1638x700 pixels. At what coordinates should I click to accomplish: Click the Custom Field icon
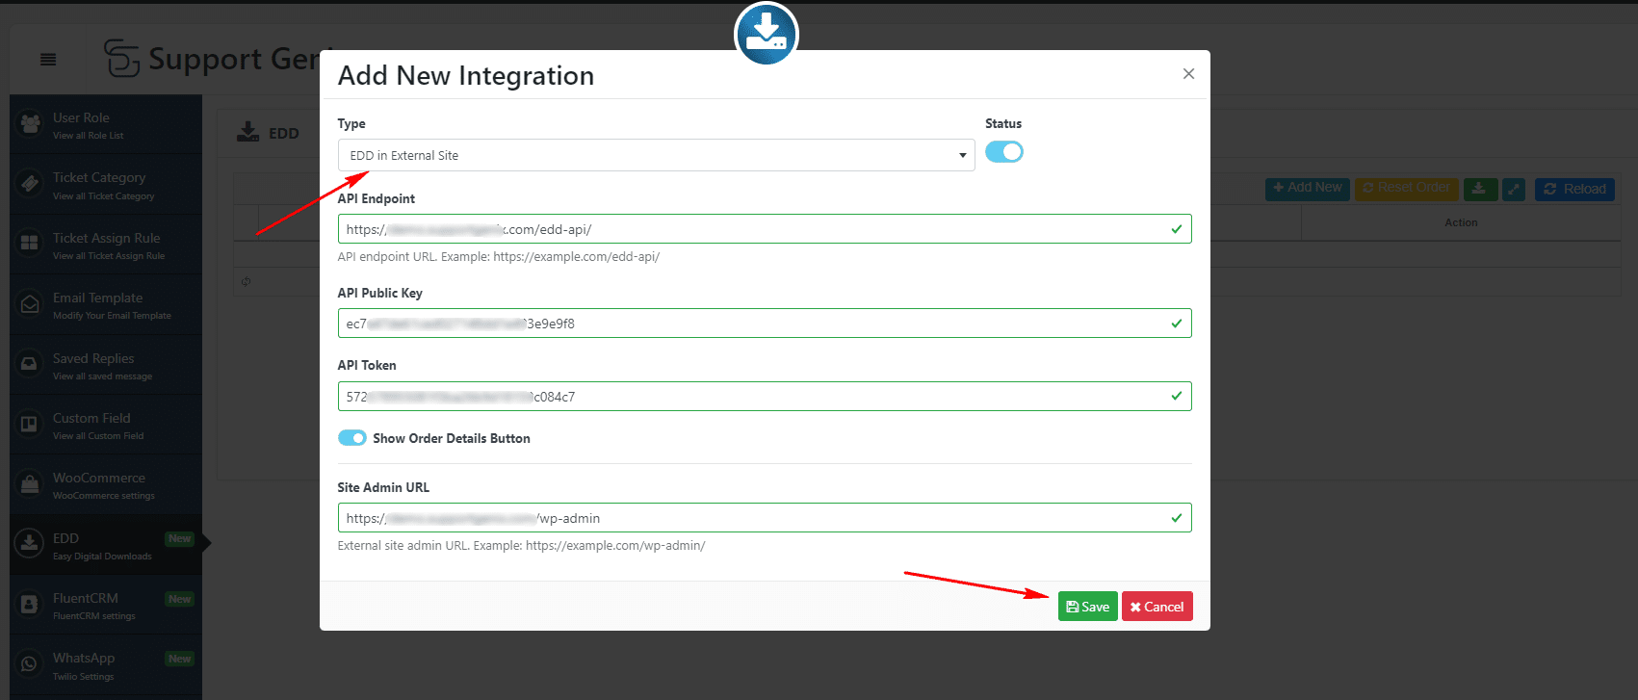(30, 424)
